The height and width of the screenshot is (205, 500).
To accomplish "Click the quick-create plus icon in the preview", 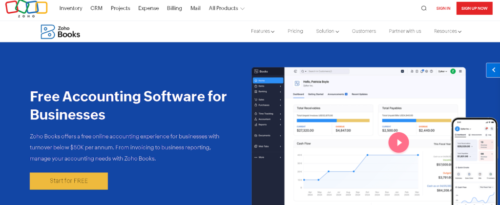I will (402, 71).
